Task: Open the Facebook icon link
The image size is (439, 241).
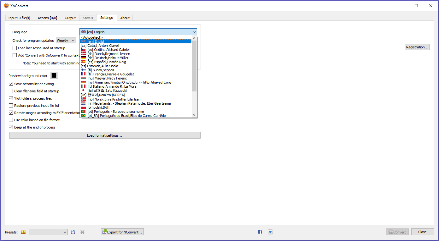Action: click(x=260, y=232)
